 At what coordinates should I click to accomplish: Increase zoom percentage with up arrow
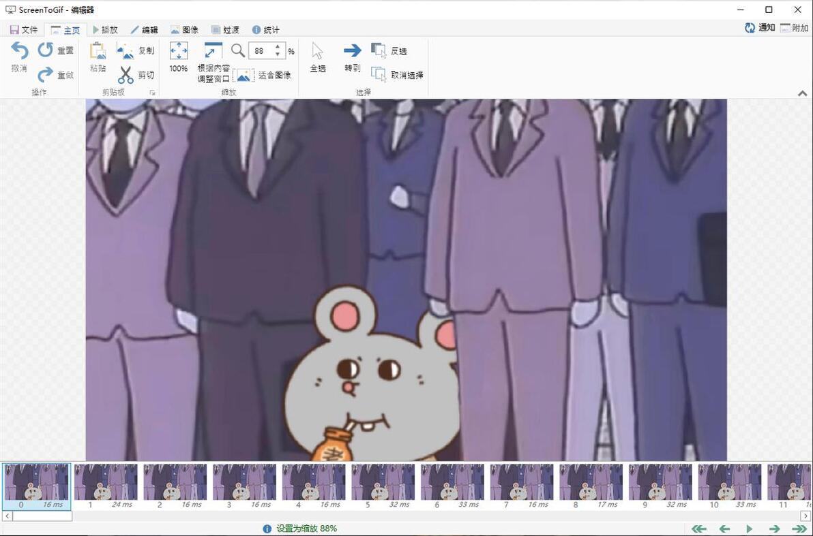[x=278, y=46]
